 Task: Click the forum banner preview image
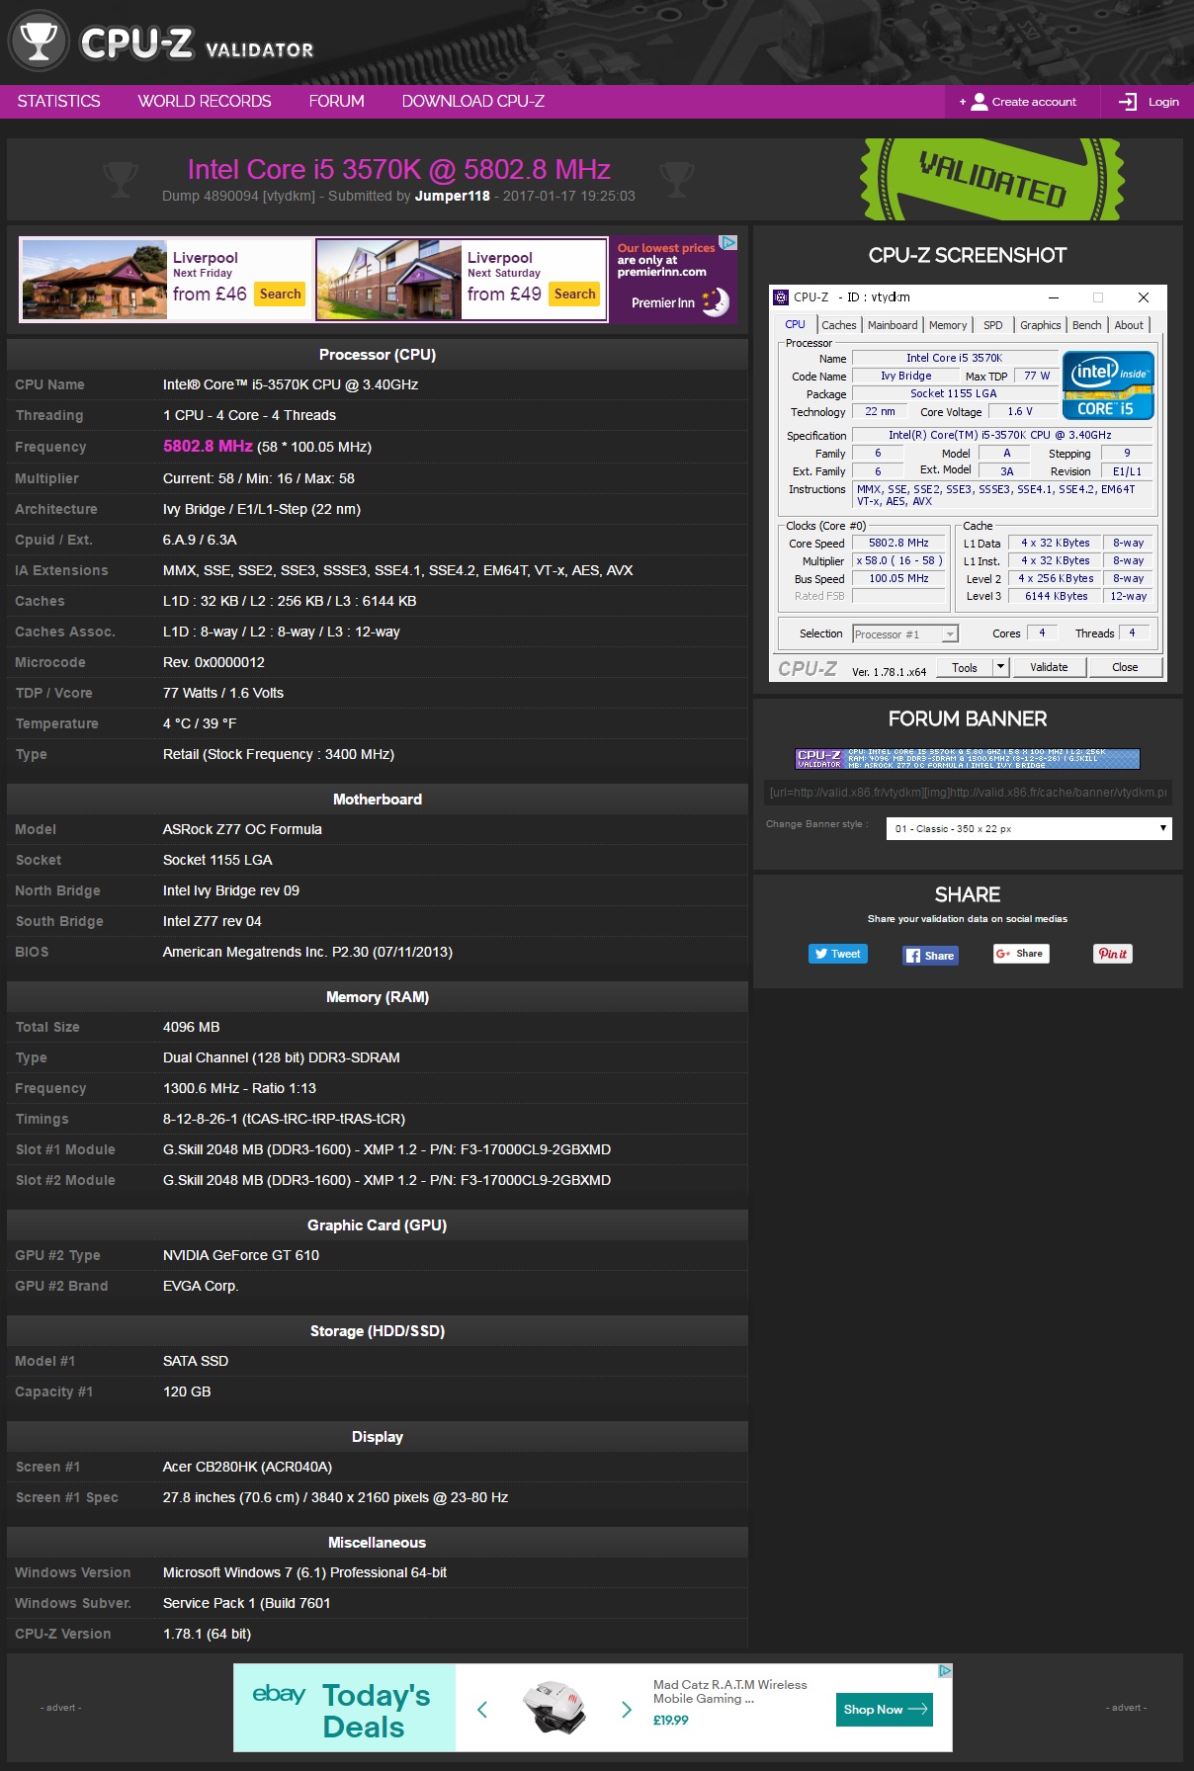(968, 758)
